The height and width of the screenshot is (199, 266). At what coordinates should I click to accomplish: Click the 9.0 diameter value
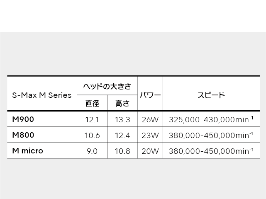(x=92, y=151)
